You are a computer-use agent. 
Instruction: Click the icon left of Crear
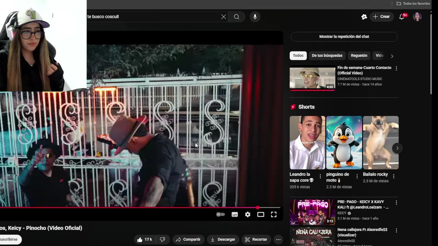pos(364,17)
